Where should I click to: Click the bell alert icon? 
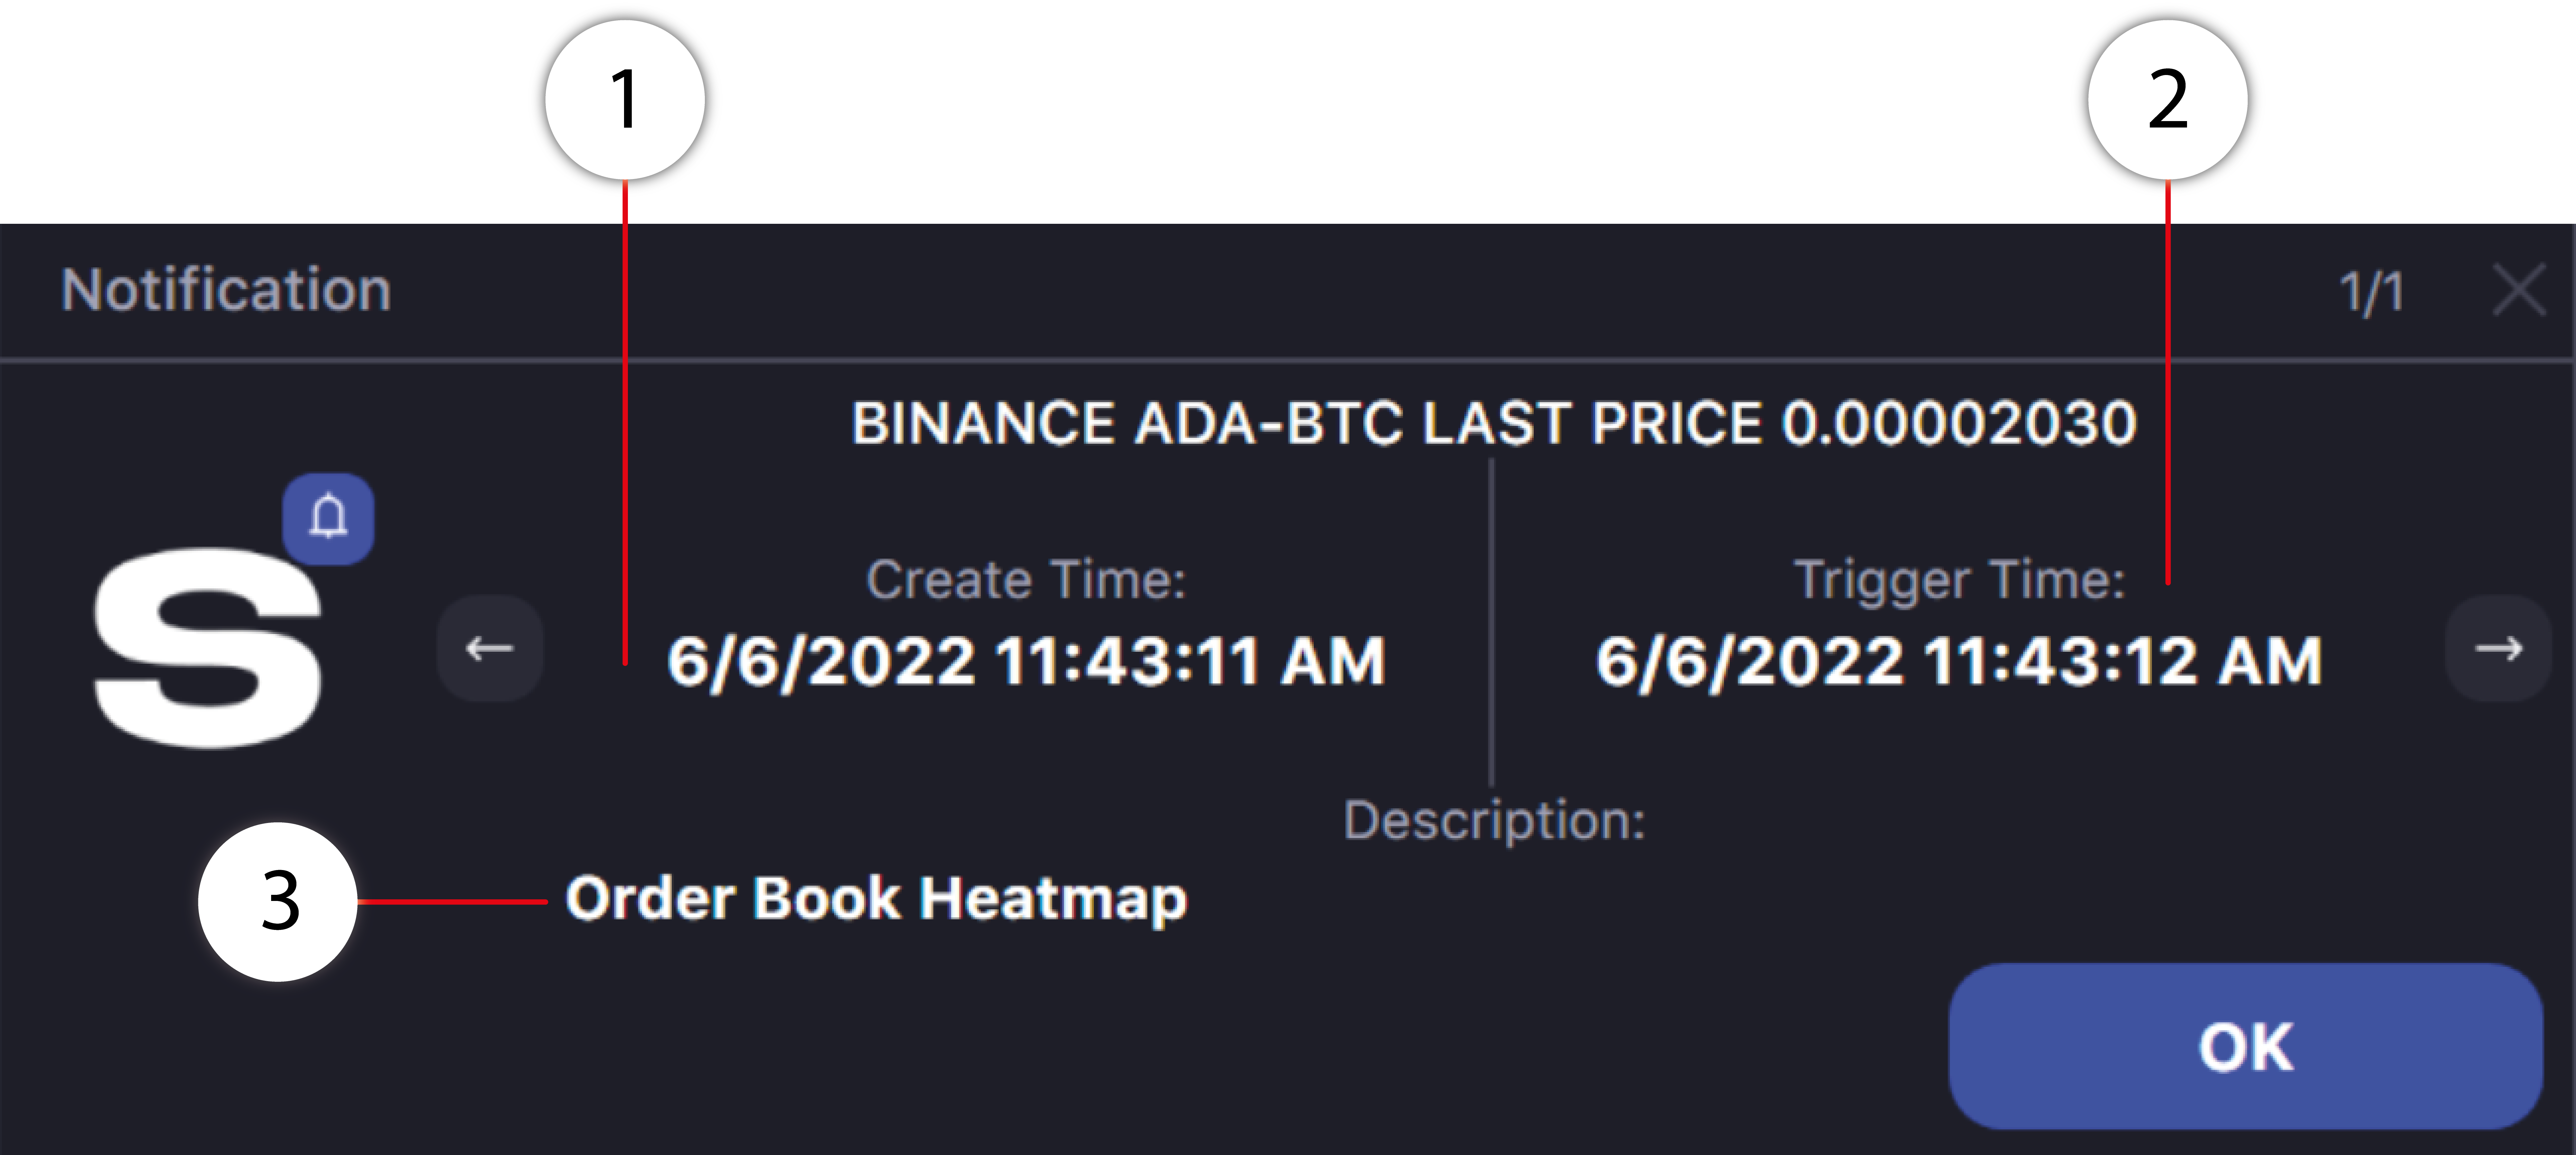point(328,518)
